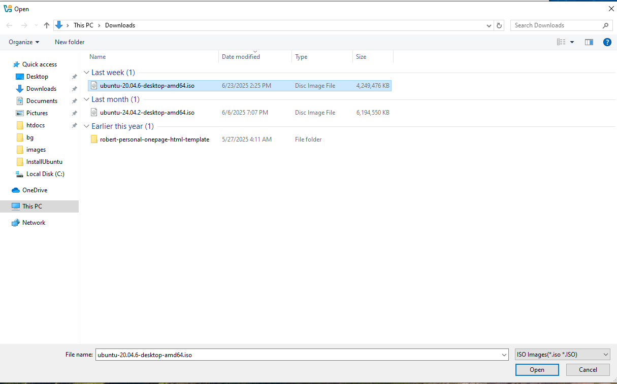
Task: Click the up arrow to parent folder
Action: (x=46, y=25)
